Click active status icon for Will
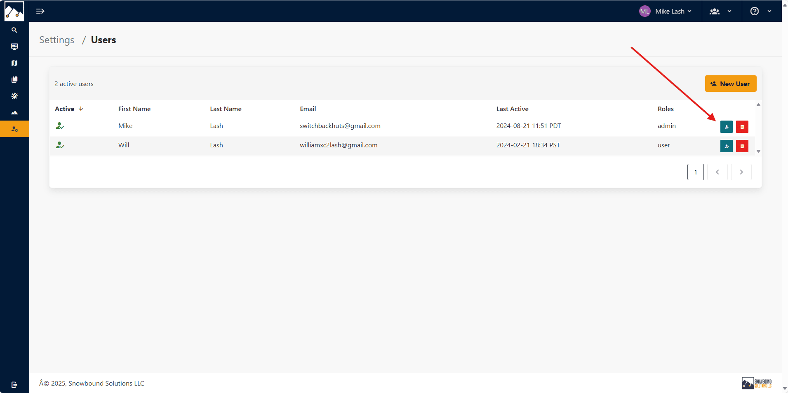Viewport: 788px width, 393px height. (x=60, y=145)
